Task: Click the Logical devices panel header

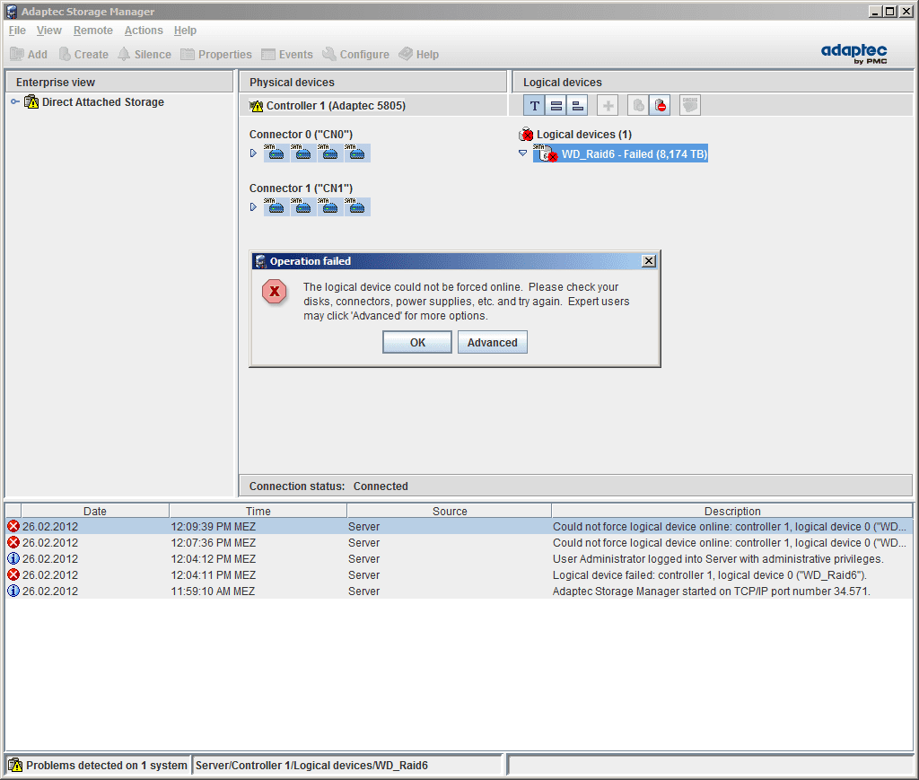Action: coord(713,82)
